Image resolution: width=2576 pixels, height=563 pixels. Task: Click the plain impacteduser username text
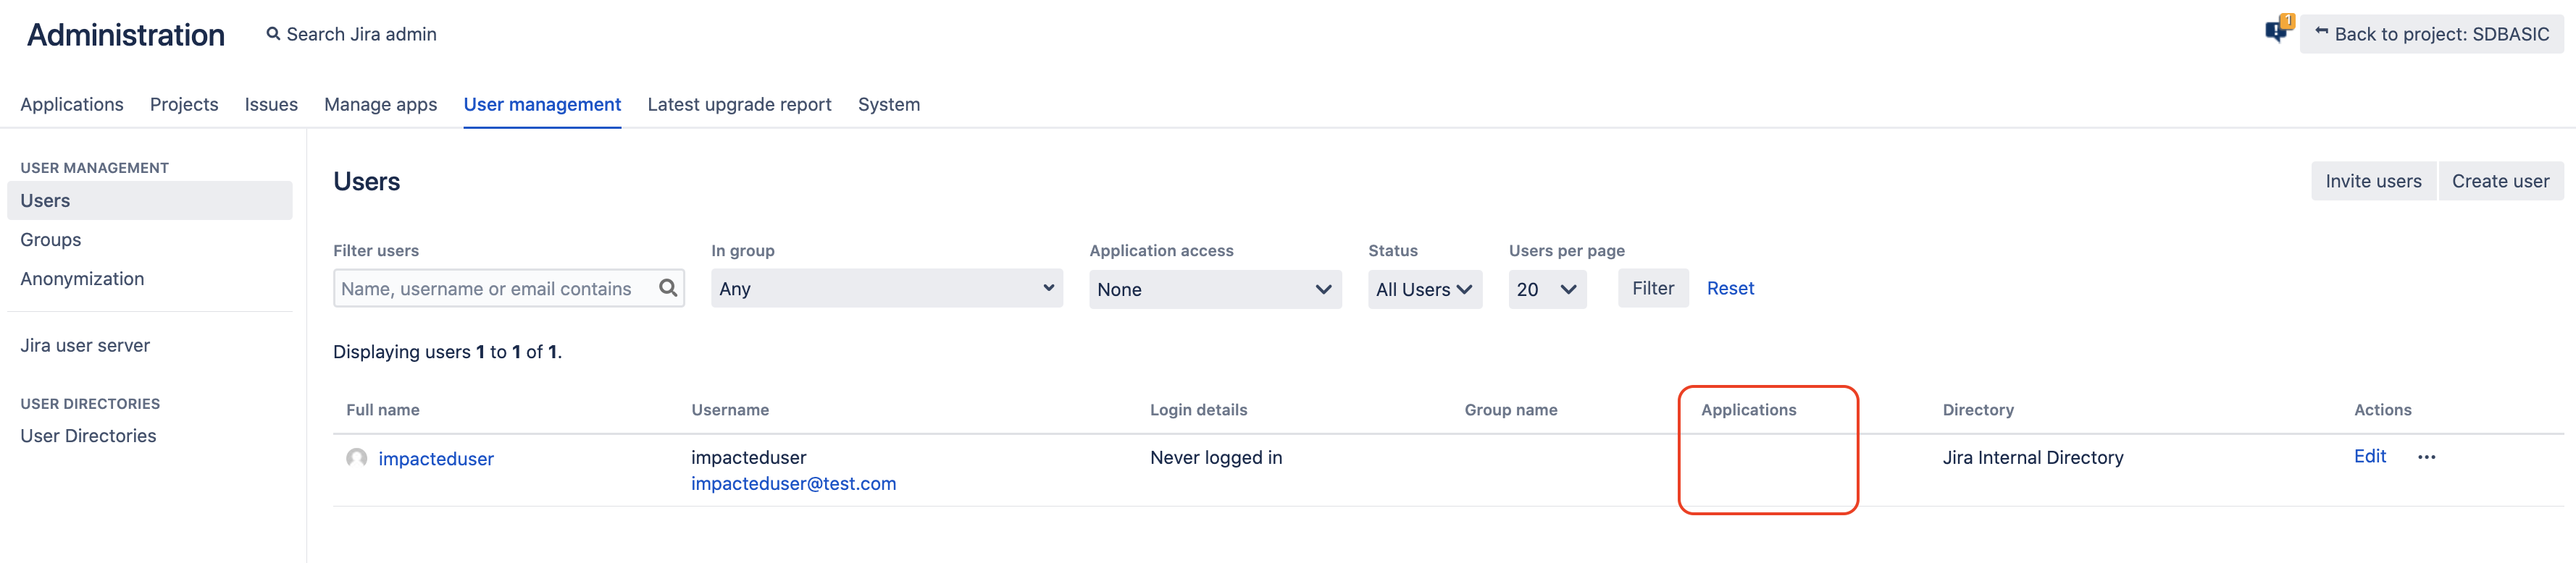pyautogui.click(x=748, y=458)
